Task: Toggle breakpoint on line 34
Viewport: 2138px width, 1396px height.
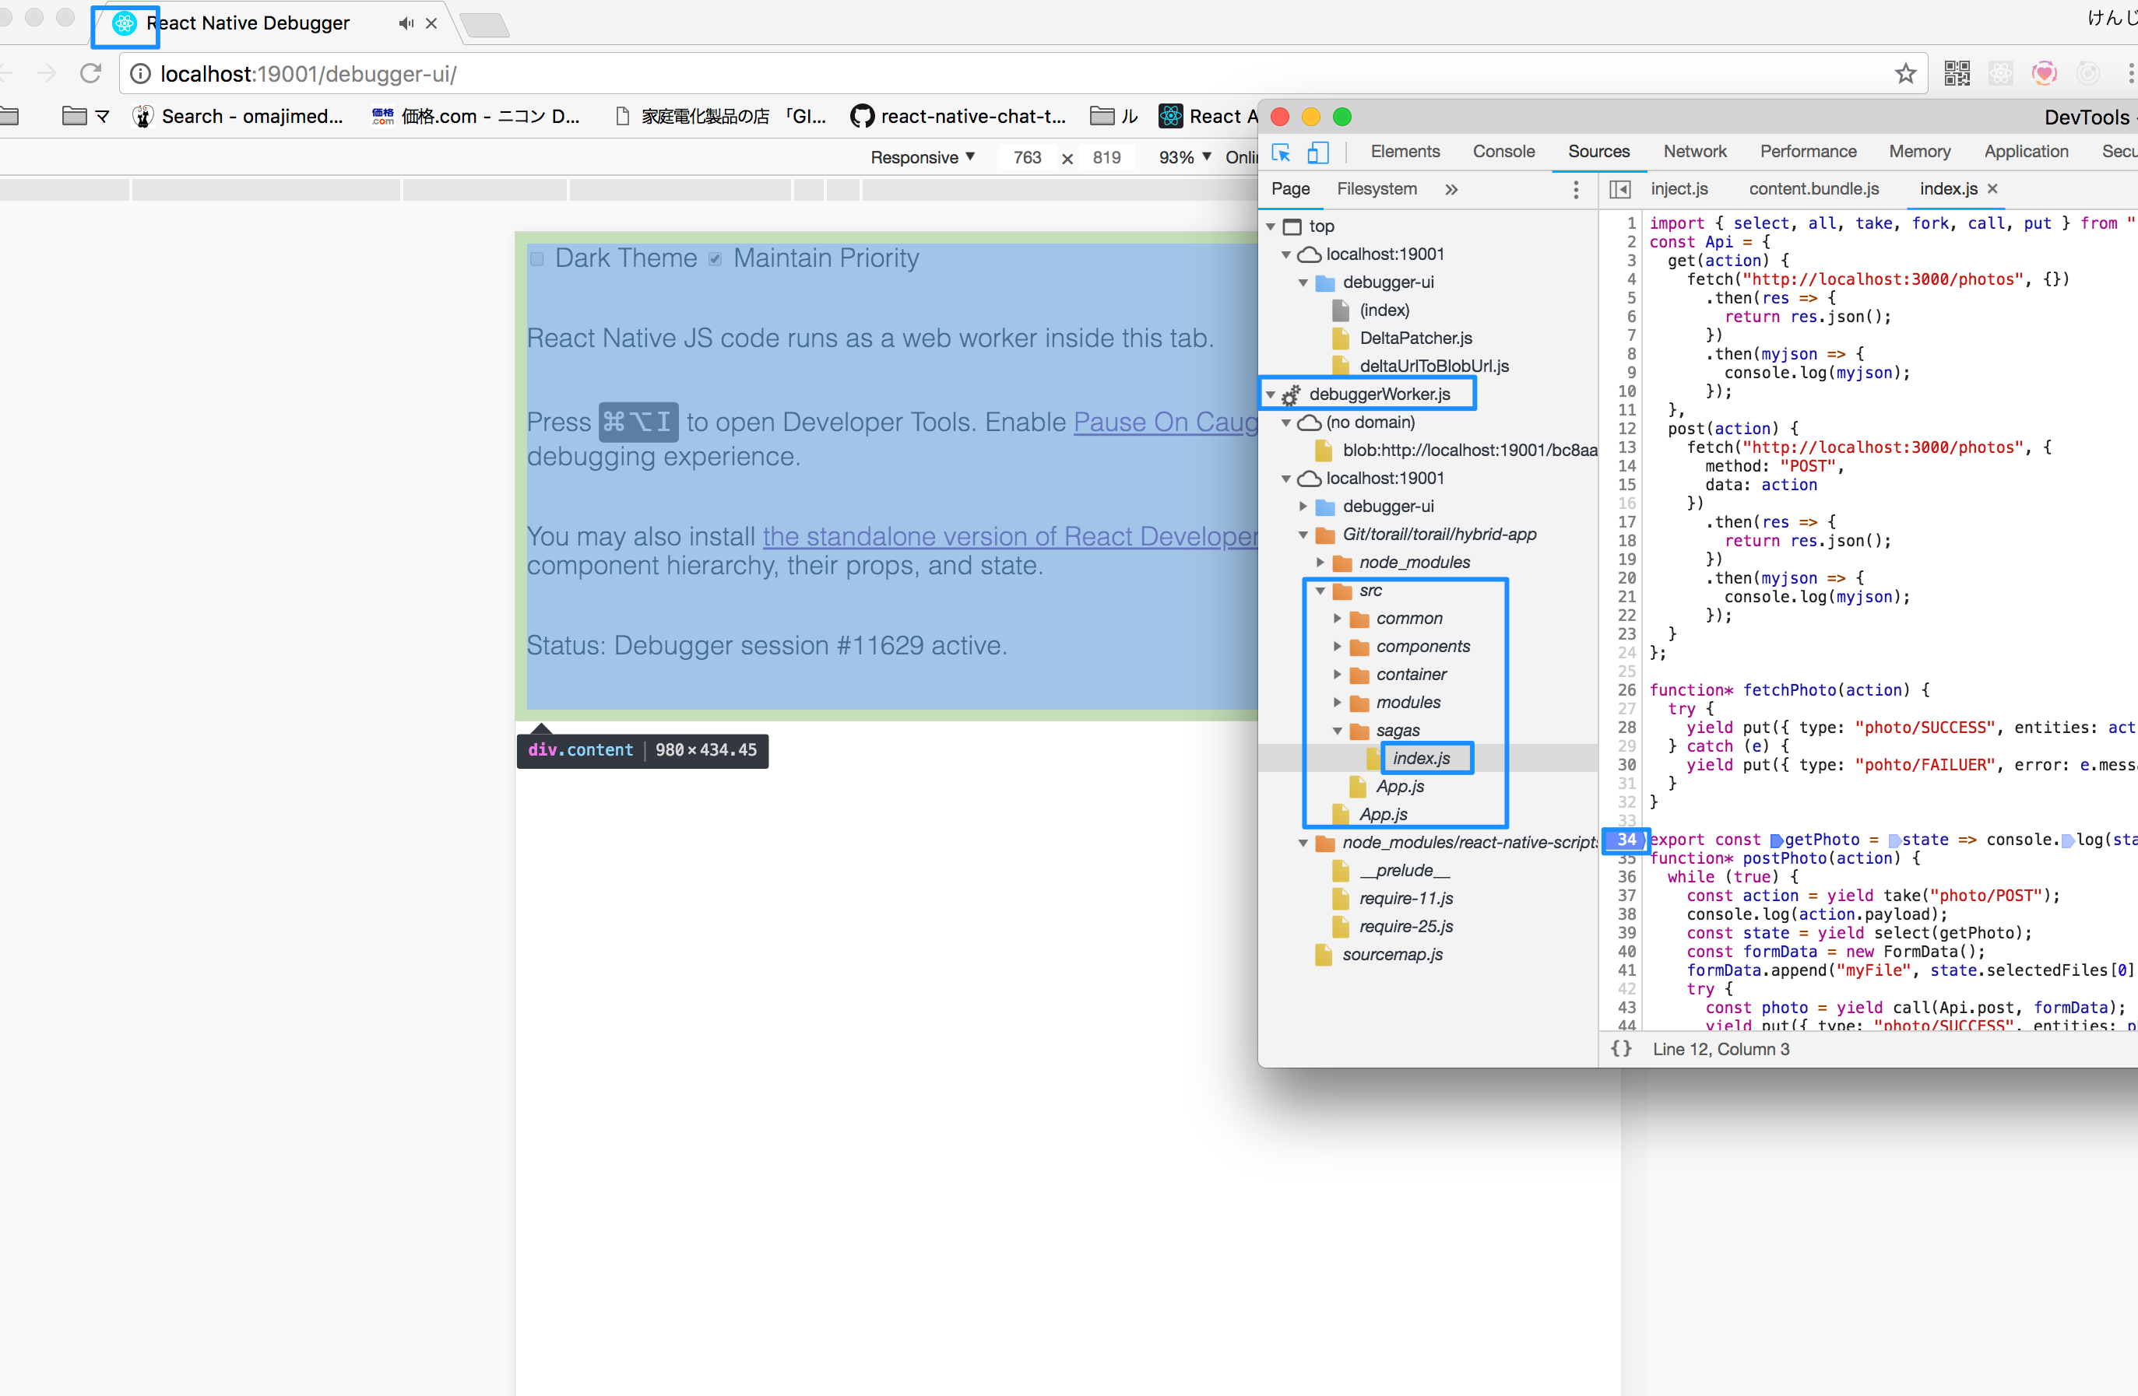Action: click(x=1626, y=840)
